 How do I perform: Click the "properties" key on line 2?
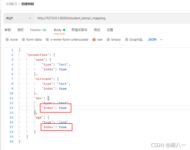point(38,55)
